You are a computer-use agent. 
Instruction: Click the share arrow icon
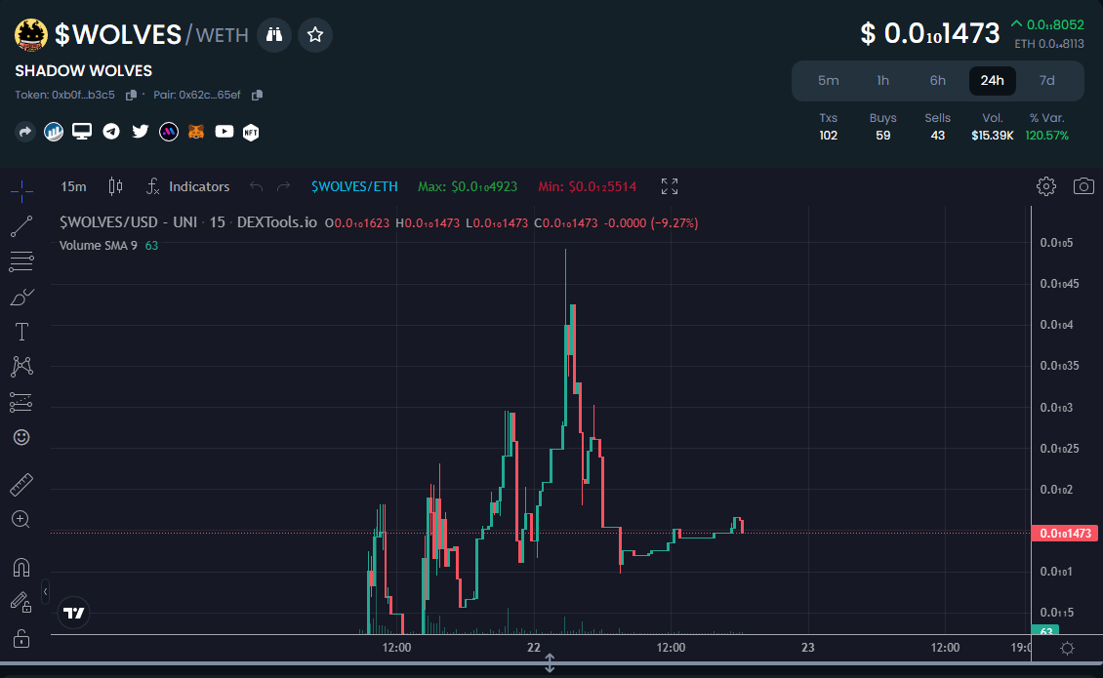[25, 132]
